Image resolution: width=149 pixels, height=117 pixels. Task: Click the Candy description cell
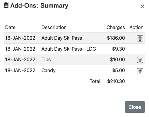(48, 70)
